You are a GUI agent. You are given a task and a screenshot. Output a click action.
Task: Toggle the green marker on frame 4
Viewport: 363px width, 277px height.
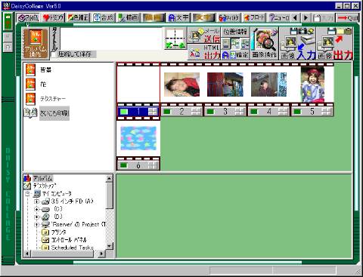(x=254, y=112)
